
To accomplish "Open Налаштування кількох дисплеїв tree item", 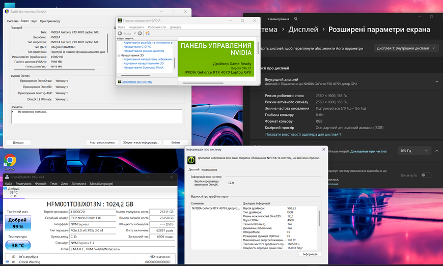I will (x=144, y=51).
